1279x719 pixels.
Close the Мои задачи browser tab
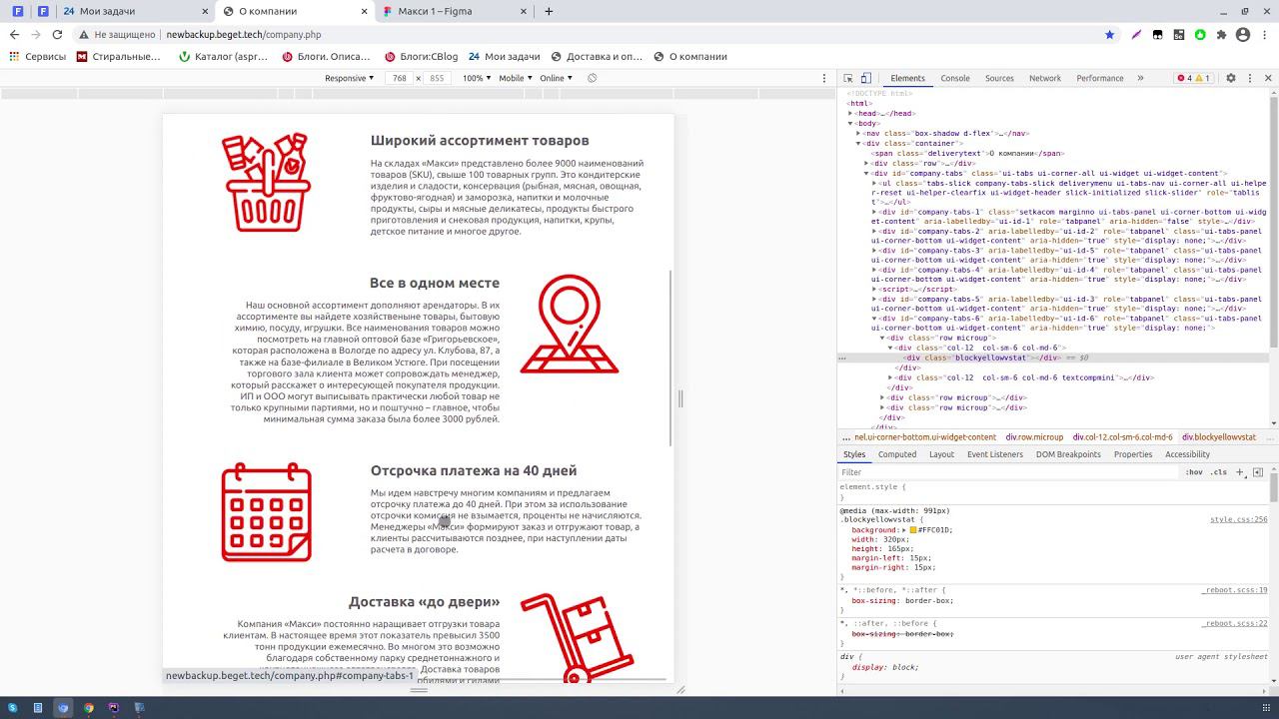click(x=205, y=11)
